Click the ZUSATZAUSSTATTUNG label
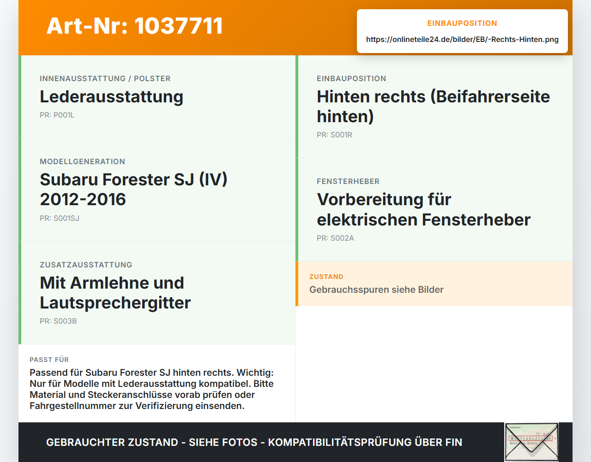The image size is (591, 462). 86,265
